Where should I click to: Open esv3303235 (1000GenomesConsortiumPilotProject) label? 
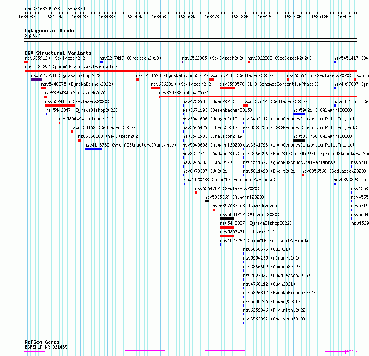pyautogui.click(x=300, y=127)
